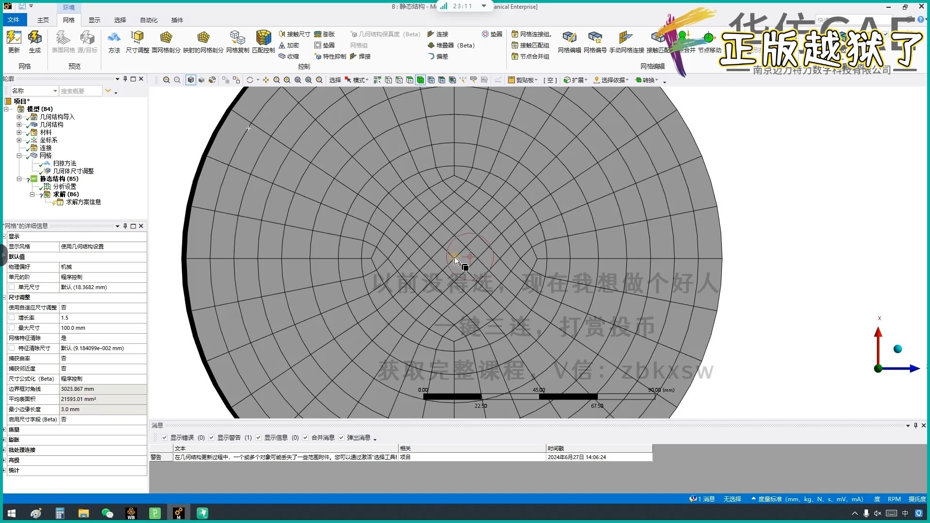Click the rotate view icon in the graphics toolbar
The width and height of the screenshot is (930, 523).
pyautogui.click(x=250, y=80)
